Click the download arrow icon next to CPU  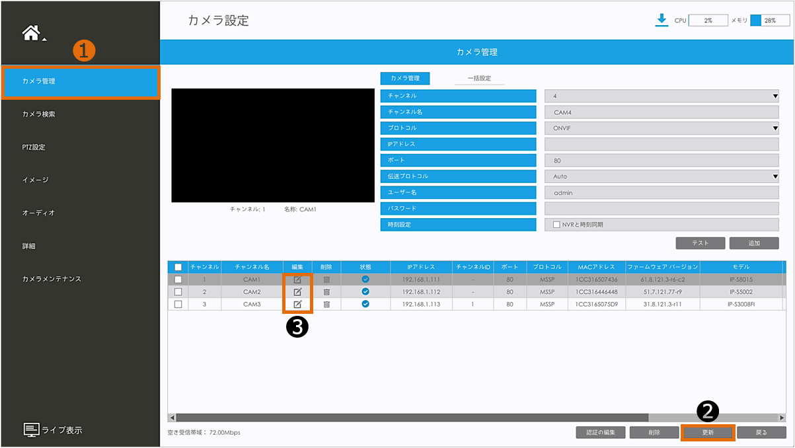(661, 20)
